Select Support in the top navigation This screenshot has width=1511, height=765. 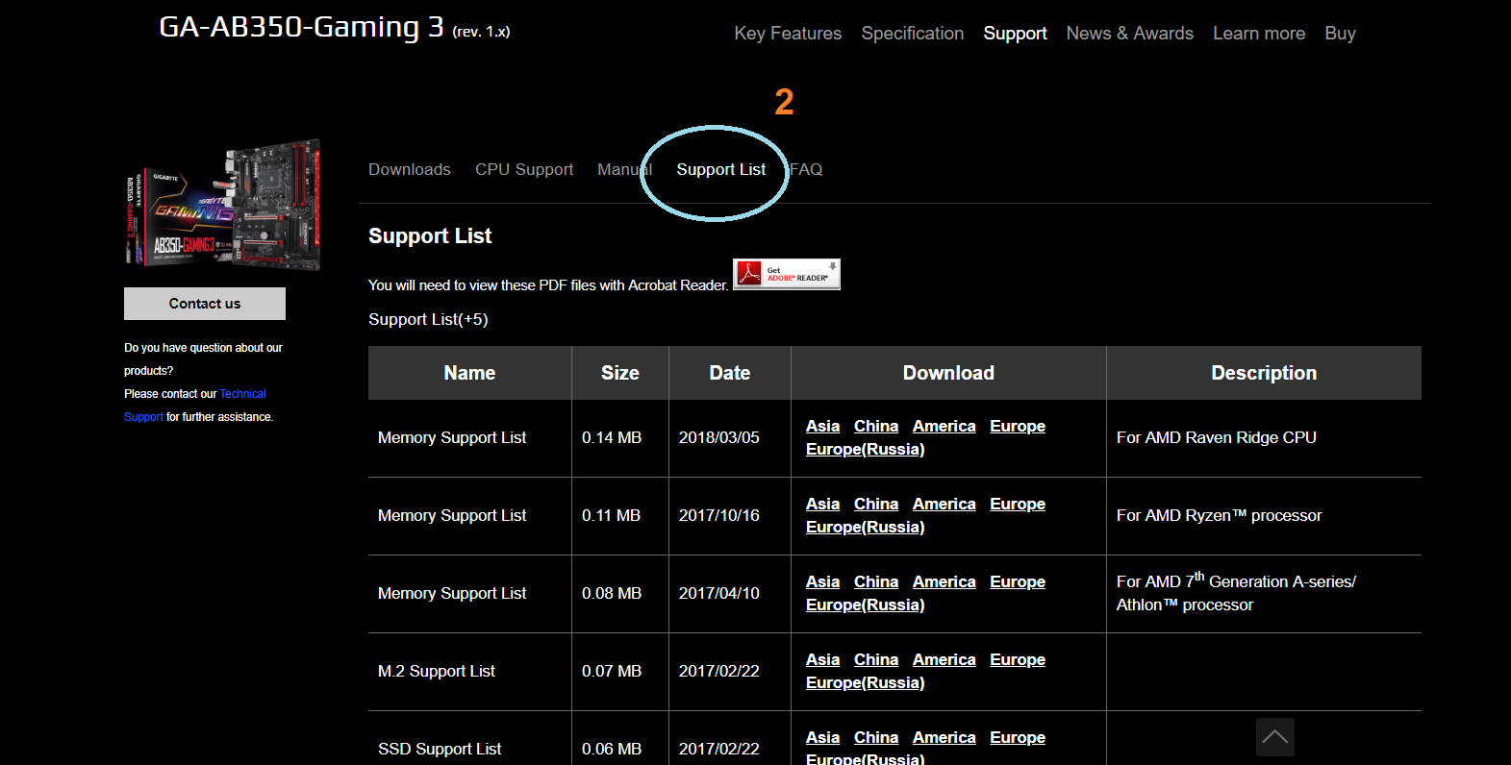[1015, 34]
